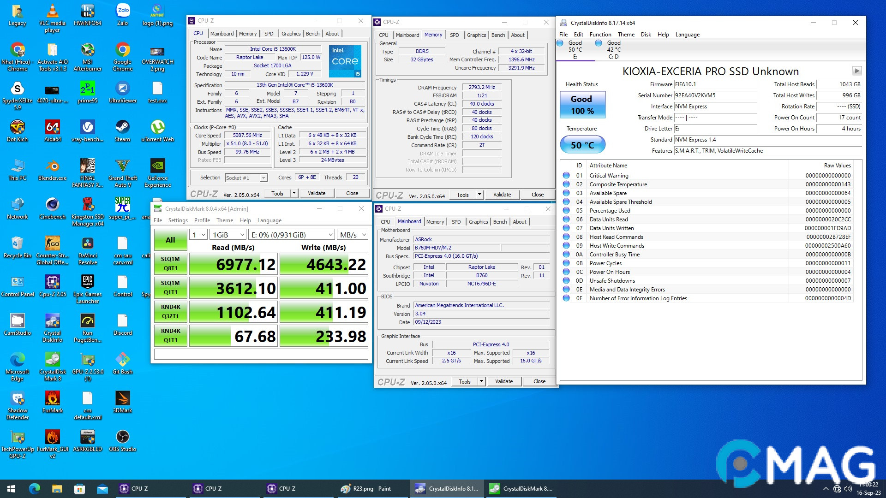Open File Explorer from the taskbar
The height and width of the screenshot is (498, 886).
click(x=57, y=489)
